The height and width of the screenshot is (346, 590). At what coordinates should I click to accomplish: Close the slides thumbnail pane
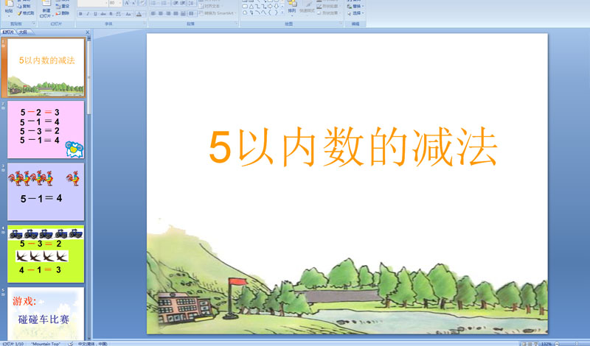pos(87,32)
